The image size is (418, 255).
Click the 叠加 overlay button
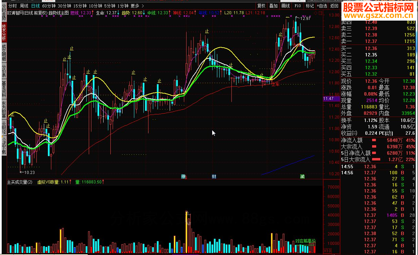[273, 6]
